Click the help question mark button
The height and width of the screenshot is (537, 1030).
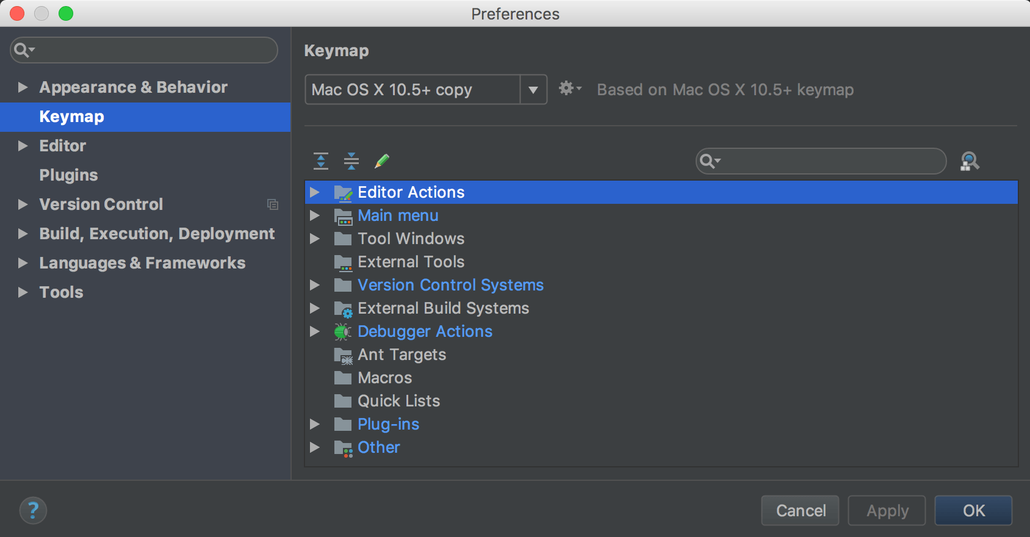[x=33, y=510]
